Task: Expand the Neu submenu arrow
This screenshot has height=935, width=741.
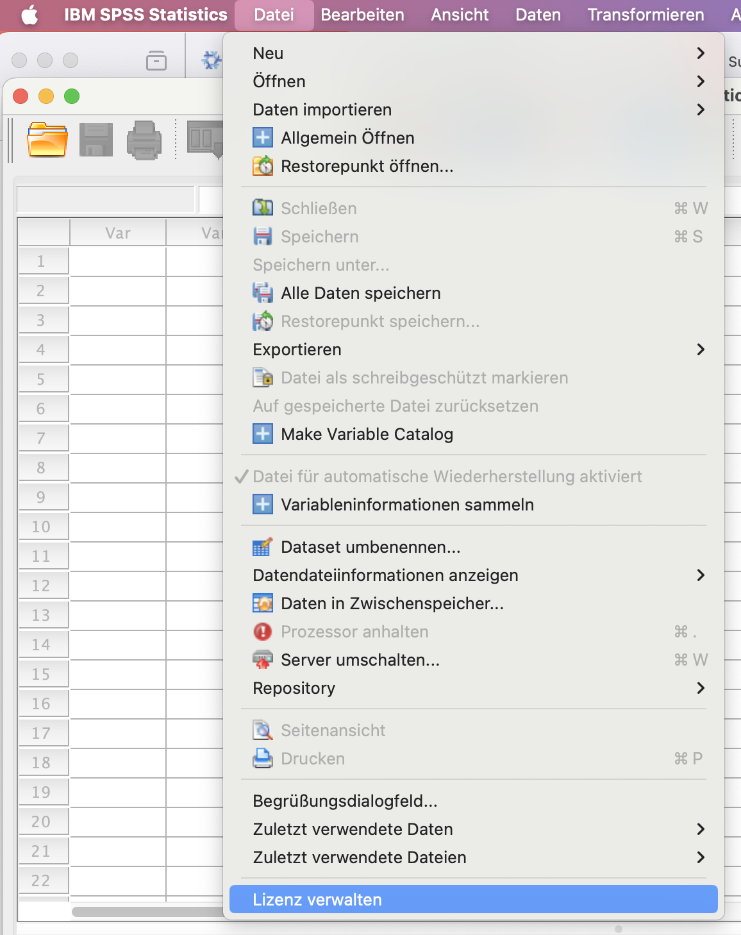Action: (x=701, y=53)
